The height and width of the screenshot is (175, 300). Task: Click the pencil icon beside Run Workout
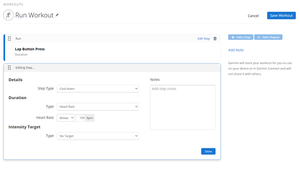point(57,15)
